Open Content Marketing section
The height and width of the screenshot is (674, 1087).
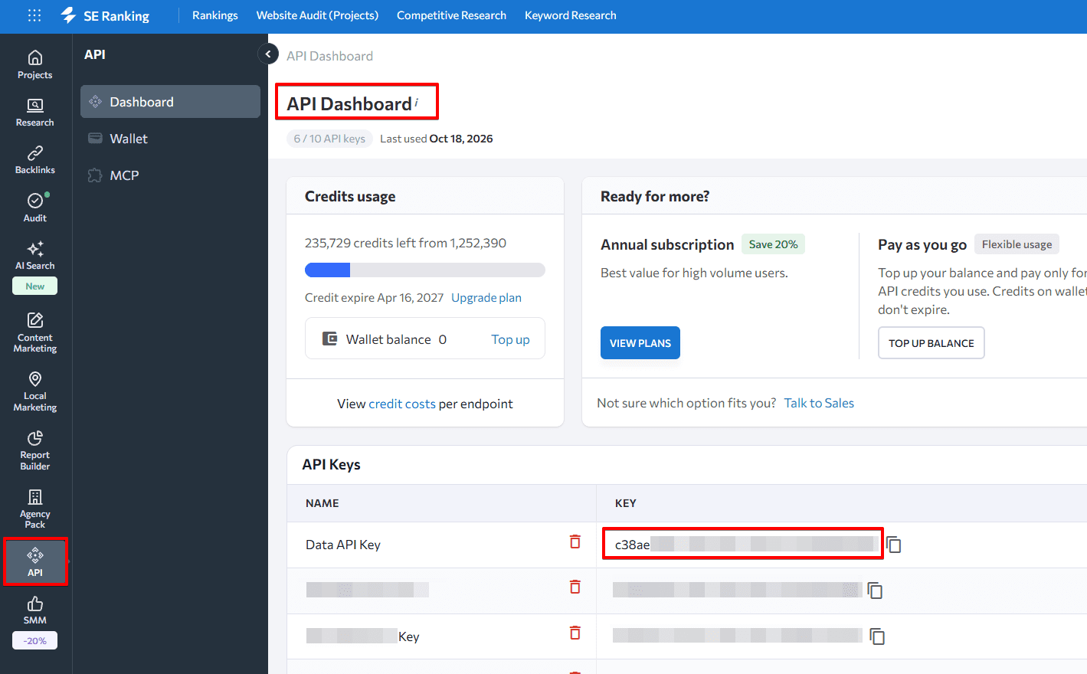coord(35,333)
